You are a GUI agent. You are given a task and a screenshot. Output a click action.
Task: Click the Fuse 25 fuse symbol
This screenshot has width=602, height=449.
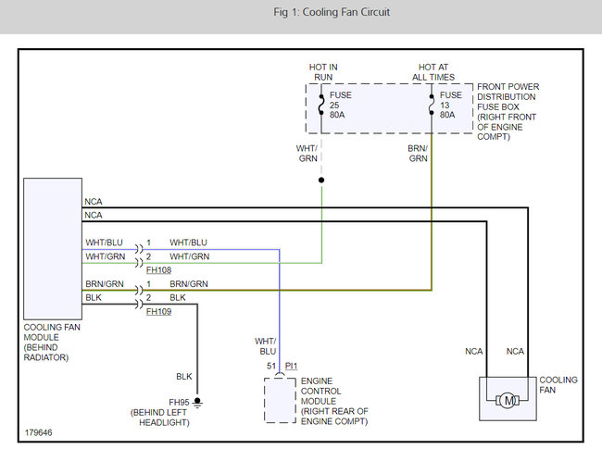[x=321, y=105]
